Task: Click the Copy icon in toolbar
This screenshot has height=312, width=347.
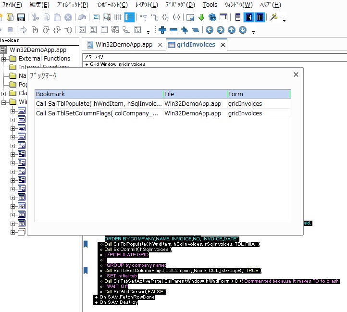Action: 46,17
